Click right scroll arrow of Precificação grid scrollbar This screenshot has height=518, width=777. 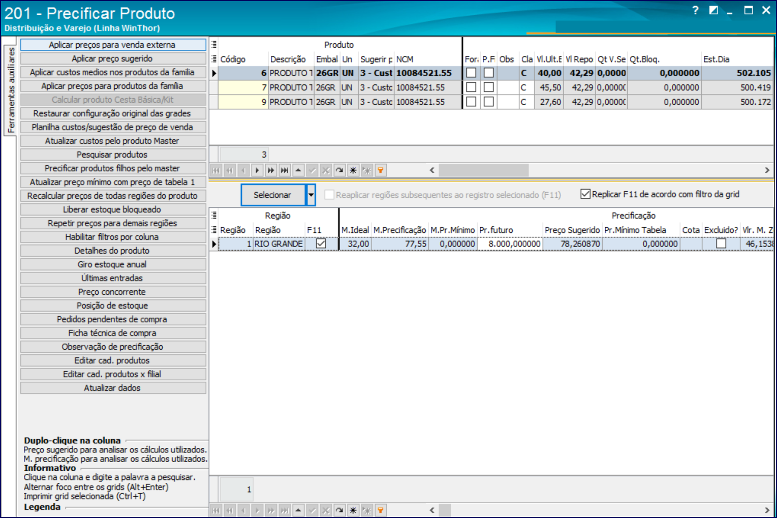[x=767, y=510]
